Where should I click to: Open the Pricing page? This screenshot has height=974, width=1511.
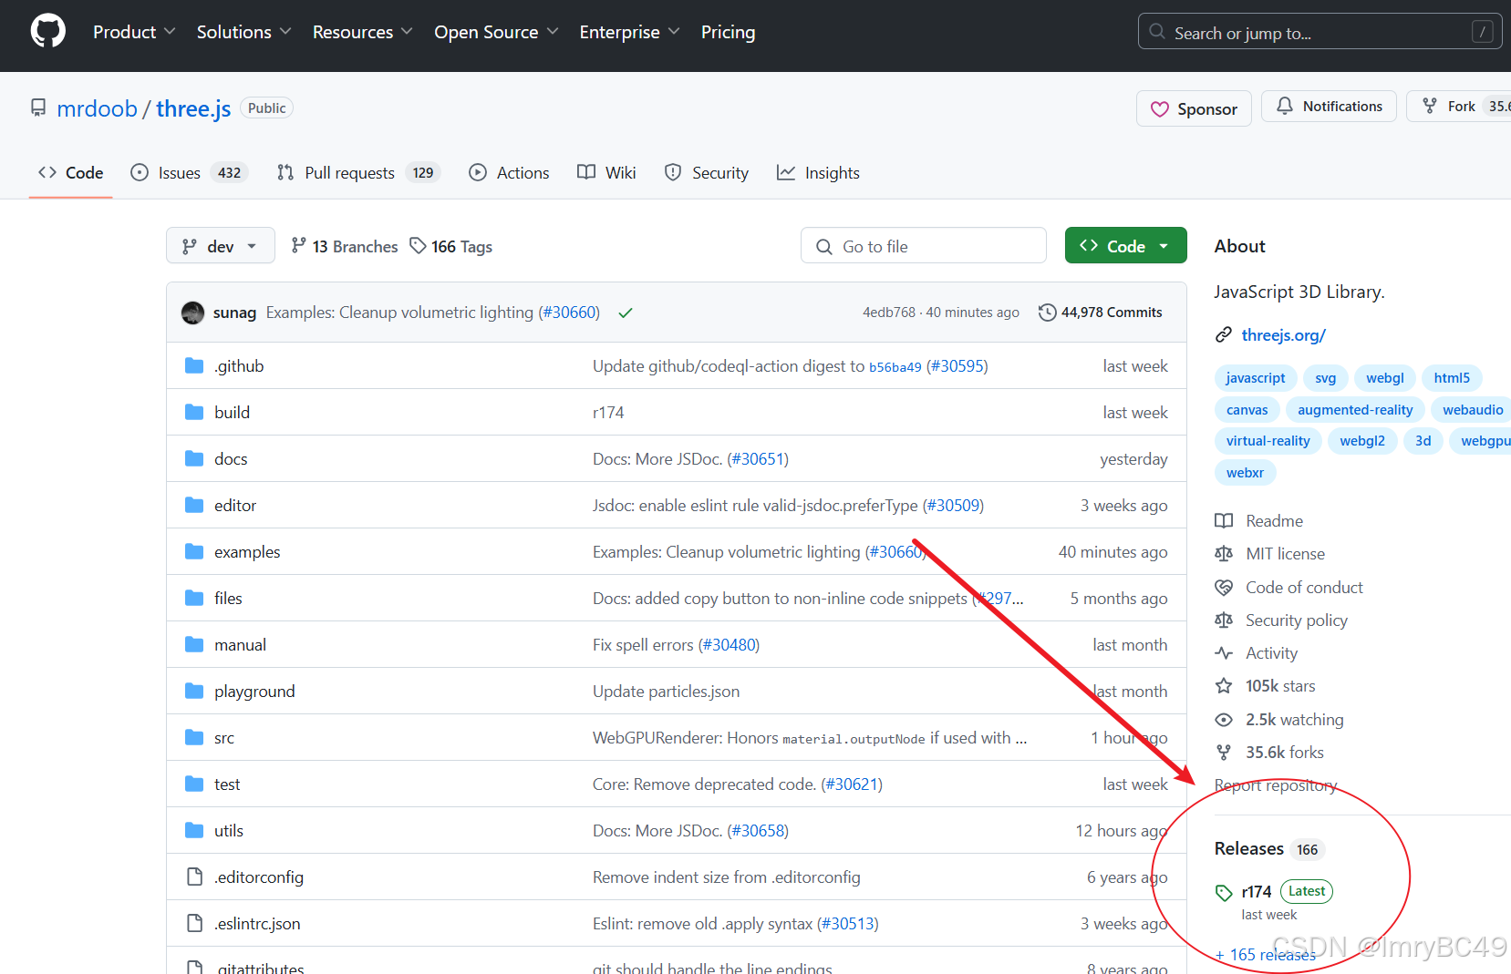pyautogui.click(x=728, y=32)
